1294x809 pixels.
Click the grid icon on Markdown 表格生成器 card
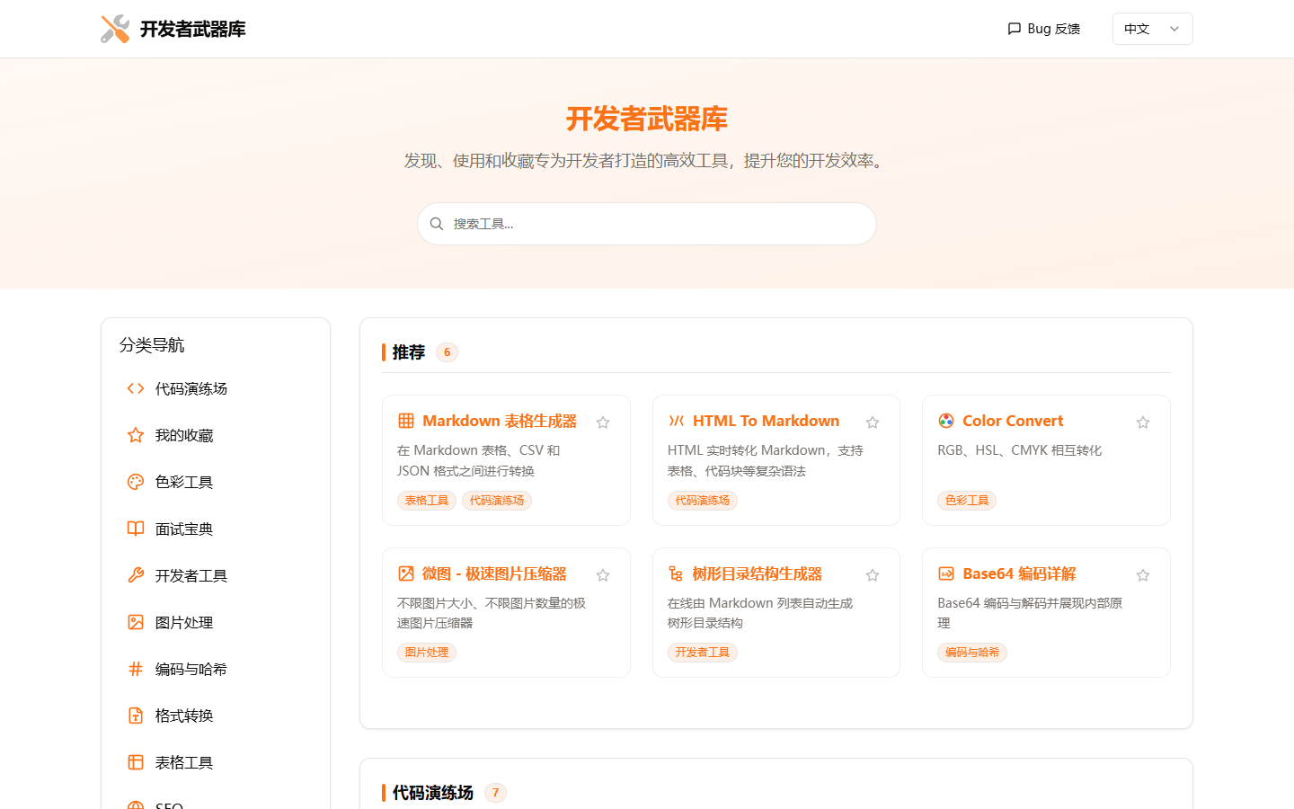point(406,421)
